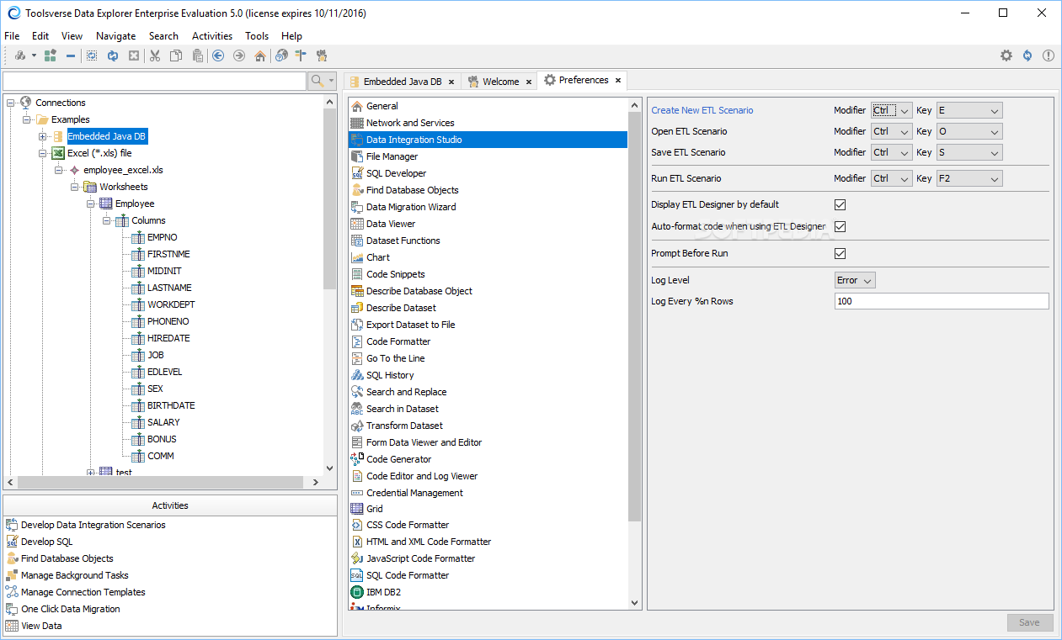
Task: Click the grey cubes new connection icon
Action: [20, 56]
